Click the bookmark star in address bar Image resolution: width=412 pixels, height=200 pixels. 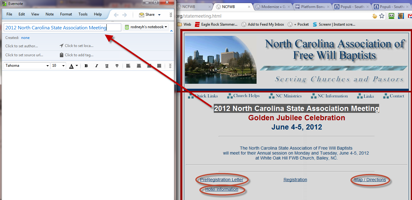click(382, 16)
